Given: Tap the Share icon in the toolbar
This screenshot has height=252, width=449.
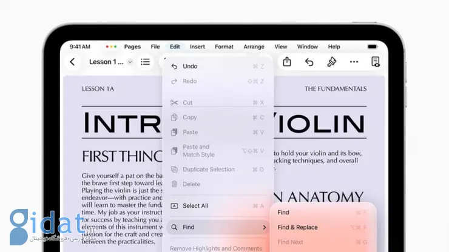Looking at the screenshot, I should [287, 62].
